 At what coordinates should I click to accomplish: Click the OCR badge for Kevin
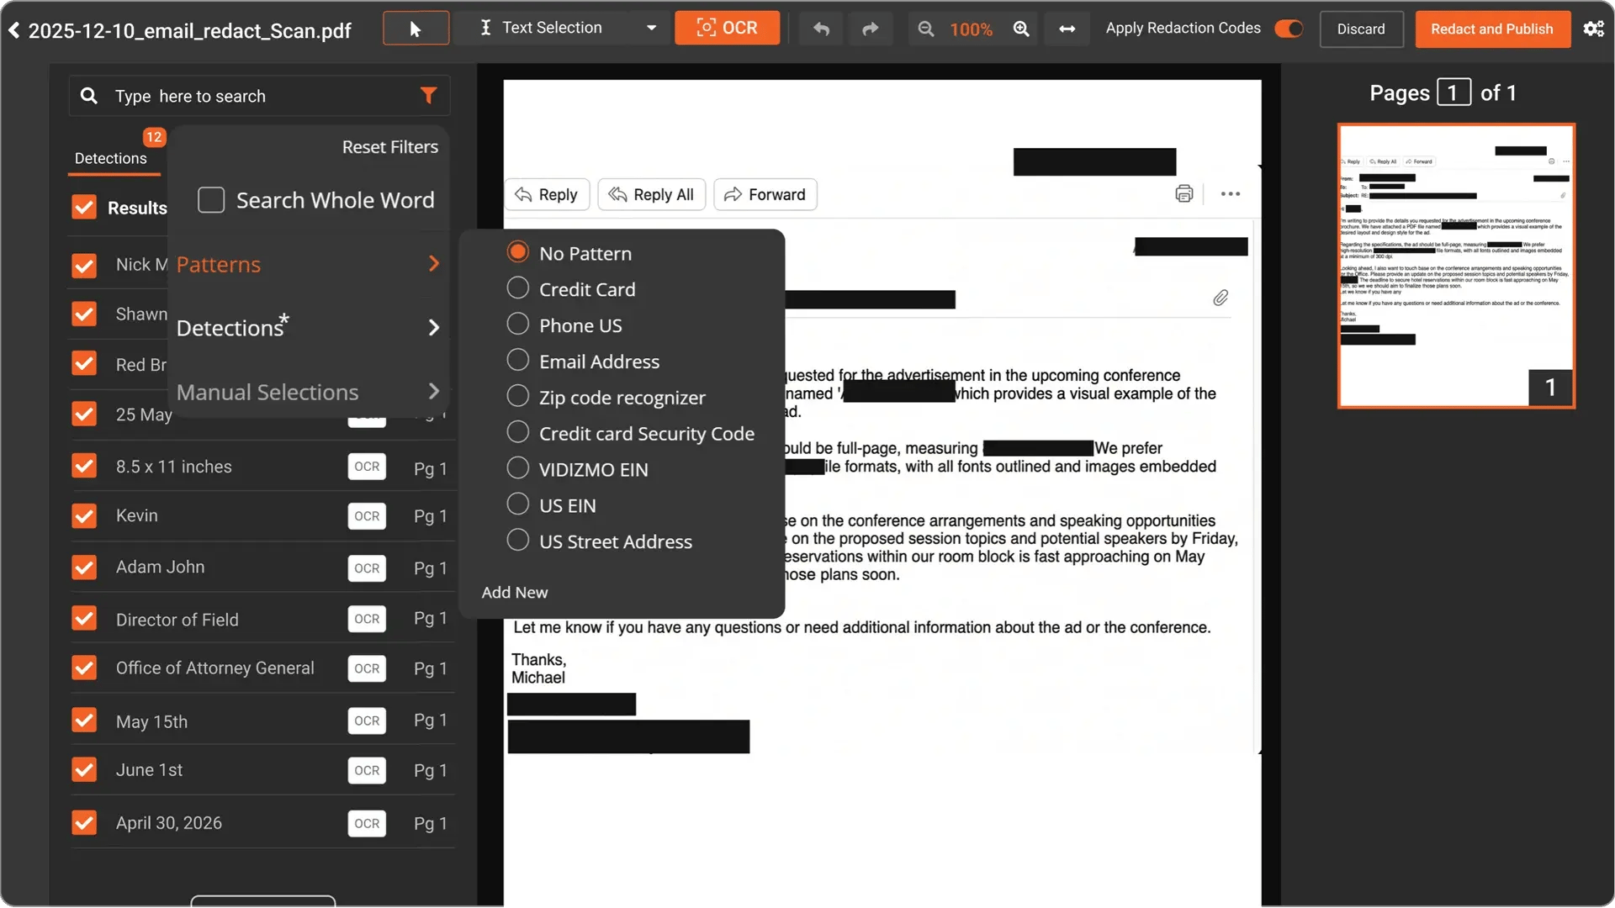(367, 516)
